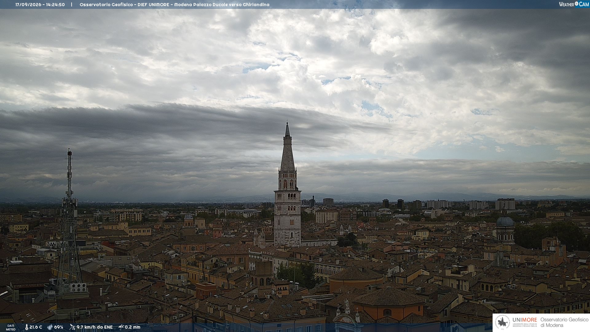Click the 17/09/2026 - 14:24:50 timestamp

coord(40,5)
